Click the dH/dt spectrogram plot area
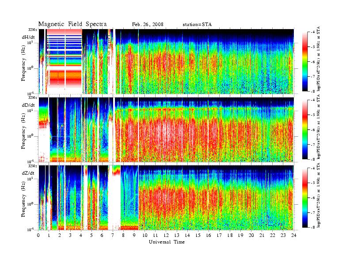Screen dimensions: 350x270 [166, 61]
